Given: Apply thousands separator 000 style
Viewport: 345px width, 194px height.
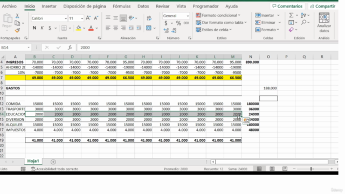Looking at the screenshot, I should tap(186, 23).
